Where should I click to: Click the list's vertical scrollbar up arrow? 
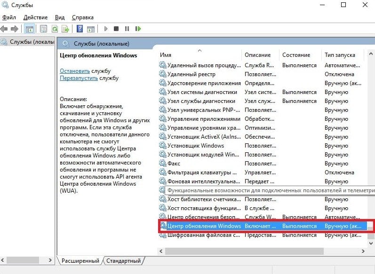(x=371, y=54)
